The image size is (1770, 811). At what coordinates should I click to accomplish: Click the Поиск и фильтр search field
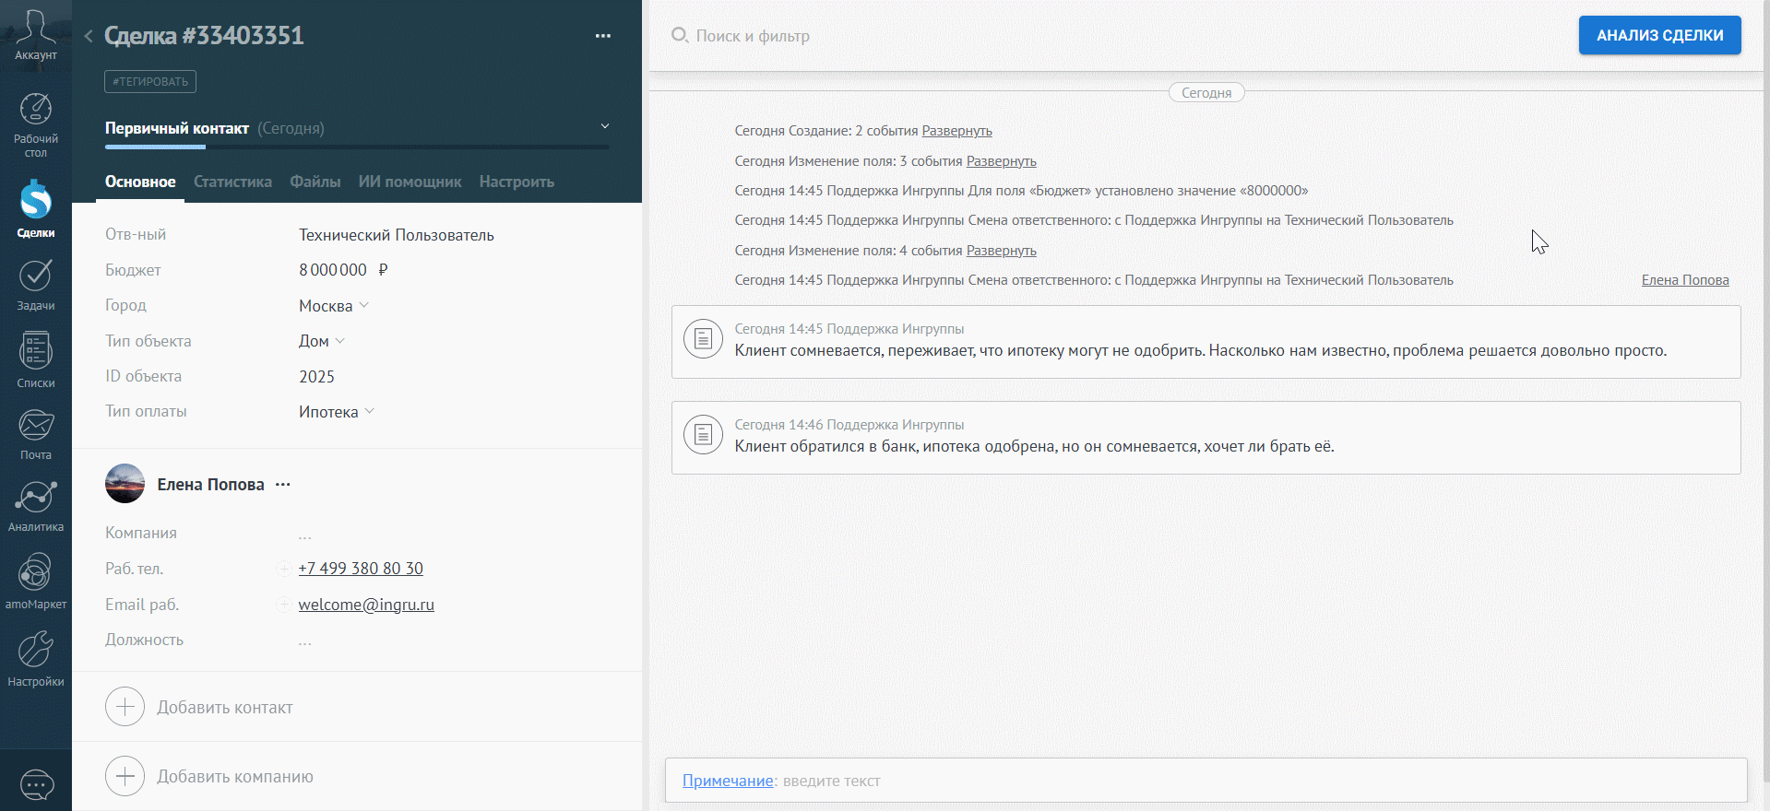(752, 36)
